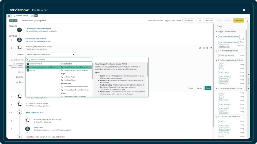
Task: Choose Instance Scan Execute Full Scan
Action: (x=76, y=87)
